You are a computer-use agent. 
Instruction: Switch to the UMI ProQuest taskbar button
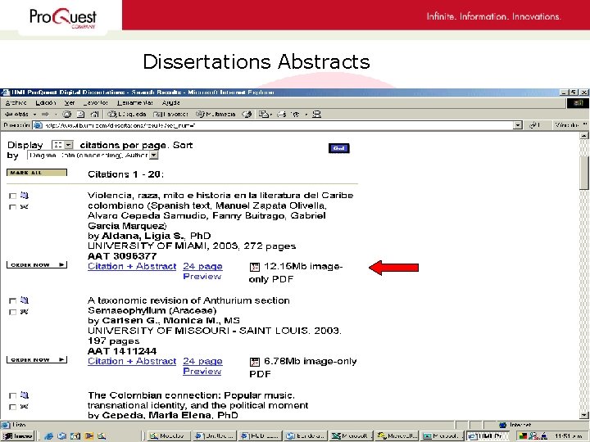pos(488,436)
